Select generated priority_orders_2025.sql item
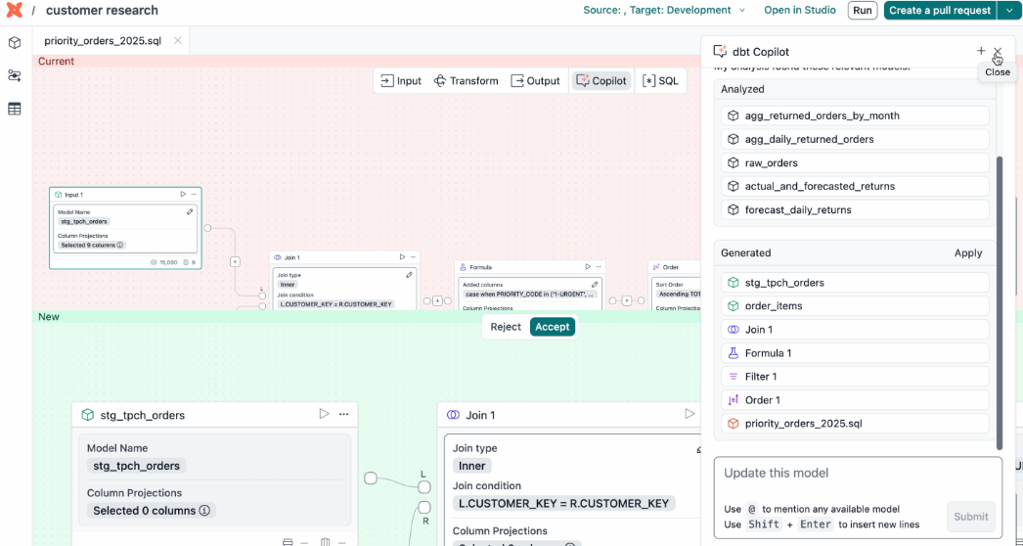The width and height of the screenshot is (1023, 546). click(855, 424)
